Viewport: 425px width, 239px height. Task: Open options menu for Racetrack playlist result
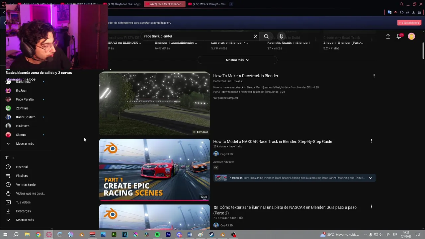pos(374,76)
